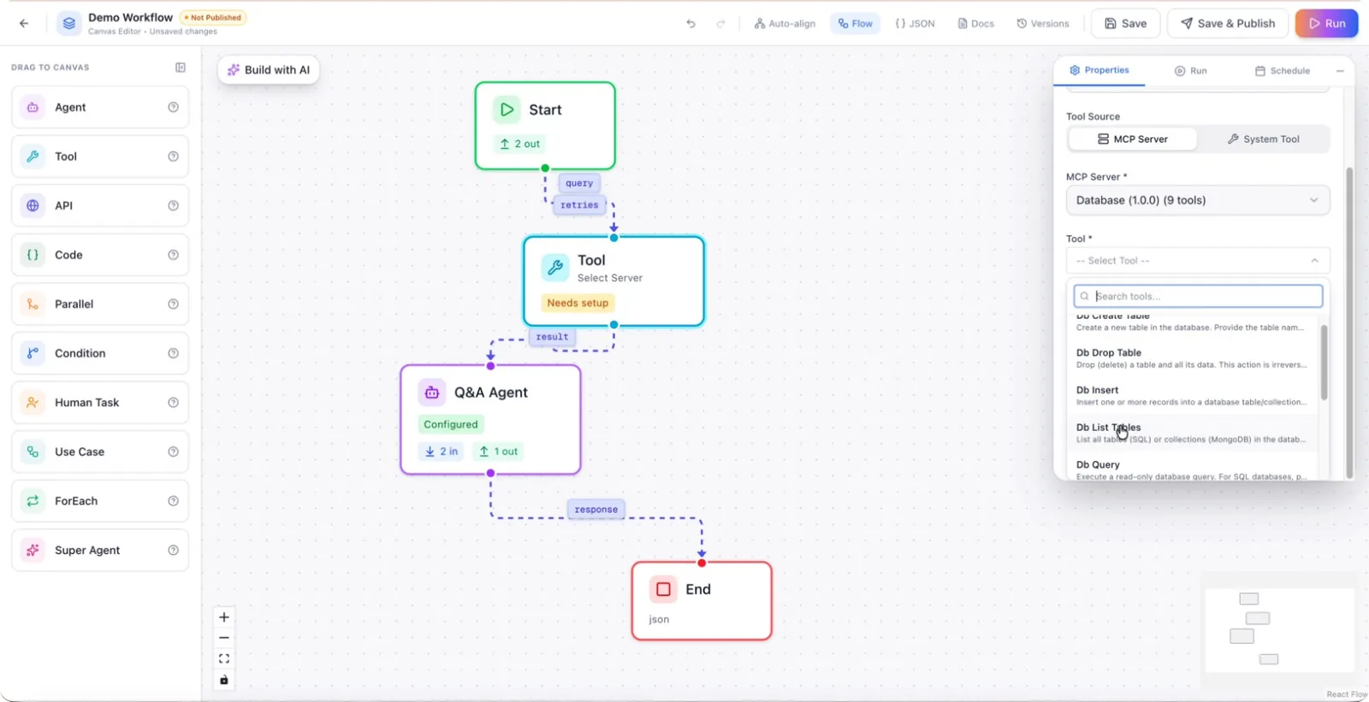Select System Tool as tool source
The image size is (1369, 702).
(x=1264, y=139)
